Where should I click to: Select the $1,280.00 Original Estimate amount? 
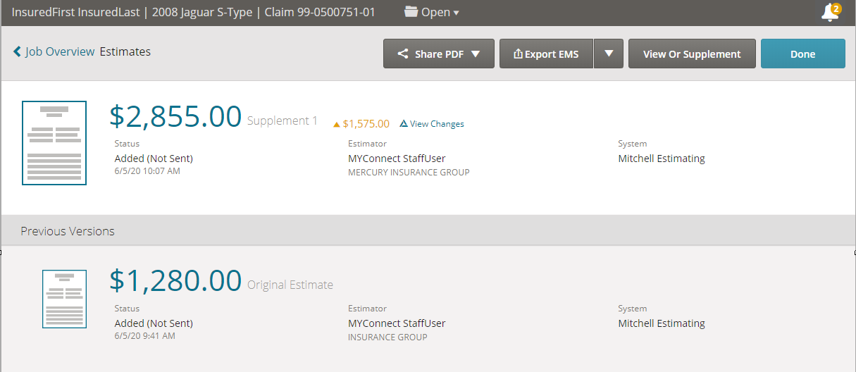coord(175,280)
